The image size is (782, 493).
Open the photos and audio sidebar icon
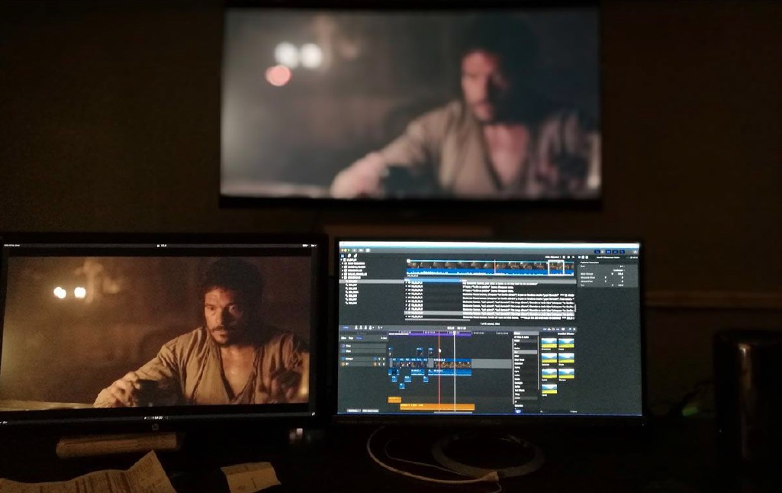point(349,256)
